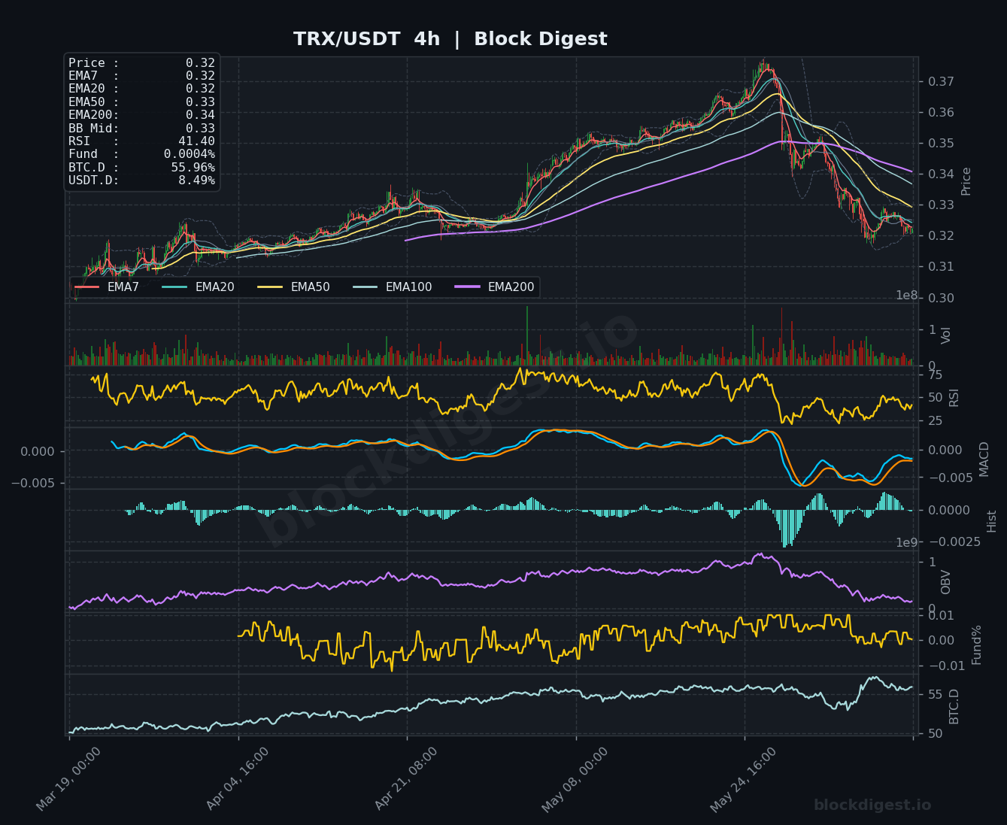Select the EMA20 legend label
Screen dimensions: 1007x825
[x=215, y=287]
